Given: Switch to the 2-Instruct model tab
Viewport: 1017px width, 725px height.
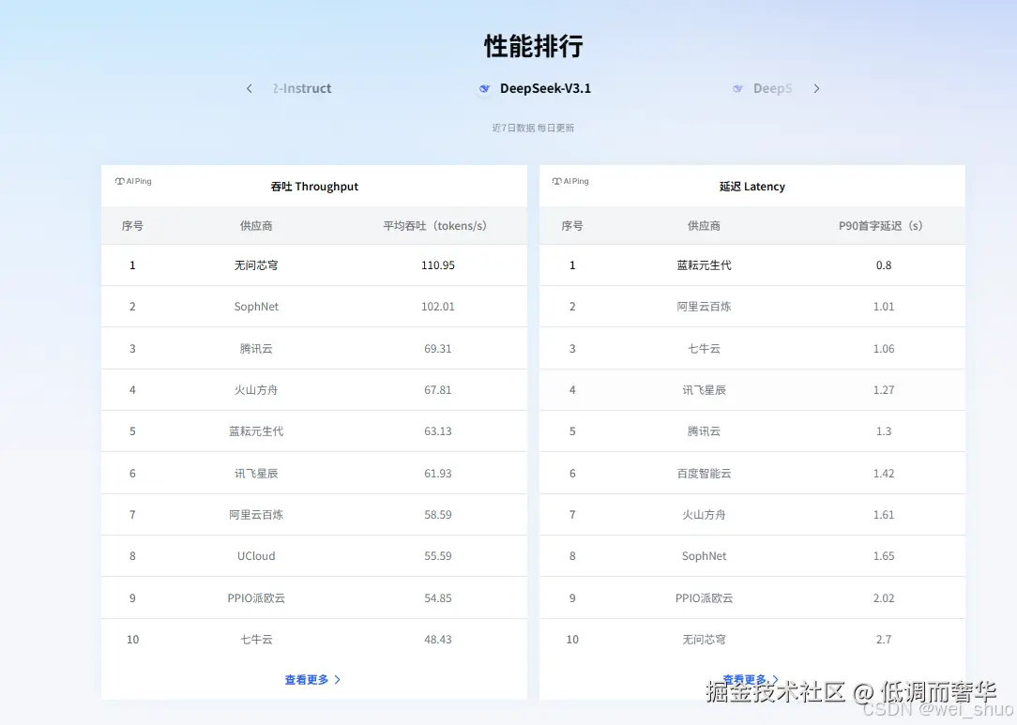Looking at the screenshot, I should tap(301, 88).
